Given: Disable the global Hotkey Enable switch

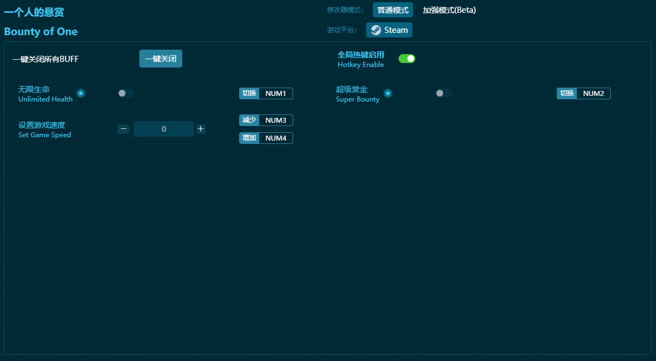Looking at the screenshot, I should tap(407, 59).
